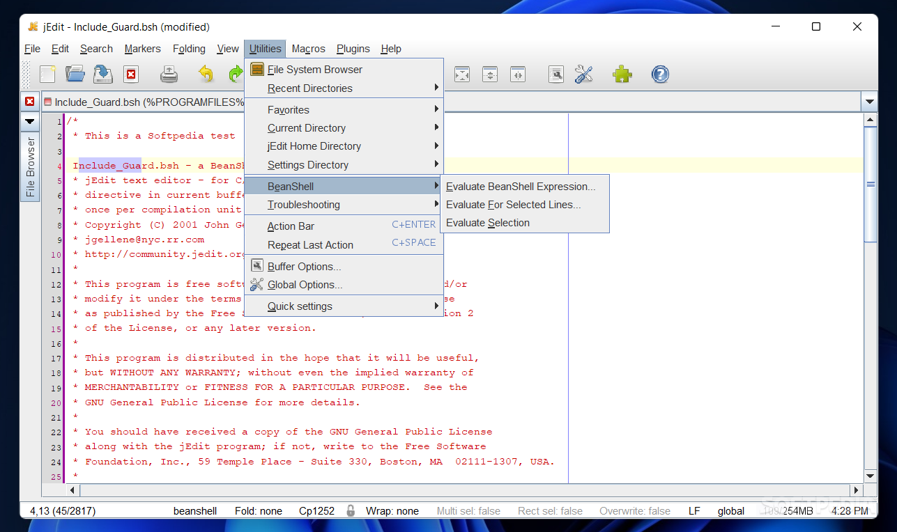Choose Action Bar menu entry
Image resolution: width=897 pixels, height=532 pixels.
click(344, 226)
